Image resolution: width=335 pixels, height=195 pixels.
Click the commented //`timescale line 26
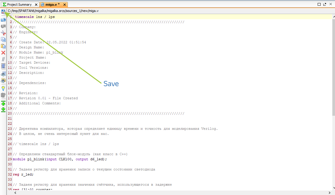pyautogui.click(x=36, y=144)
